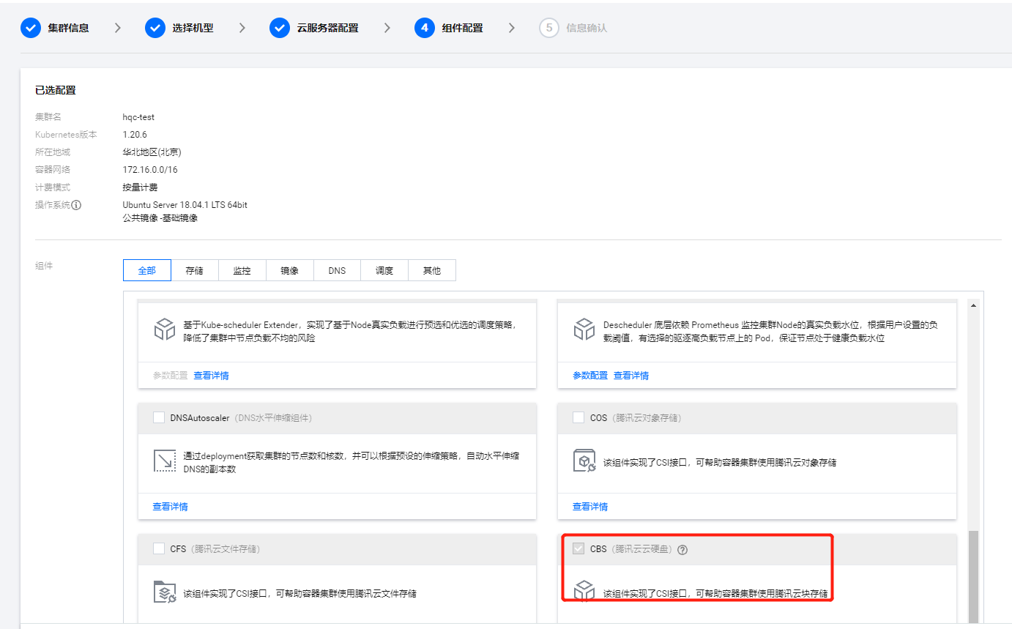Click the 公共镜像 -基础镜像 text
This screenshot has height=629, width=1012.
point(160,217)
